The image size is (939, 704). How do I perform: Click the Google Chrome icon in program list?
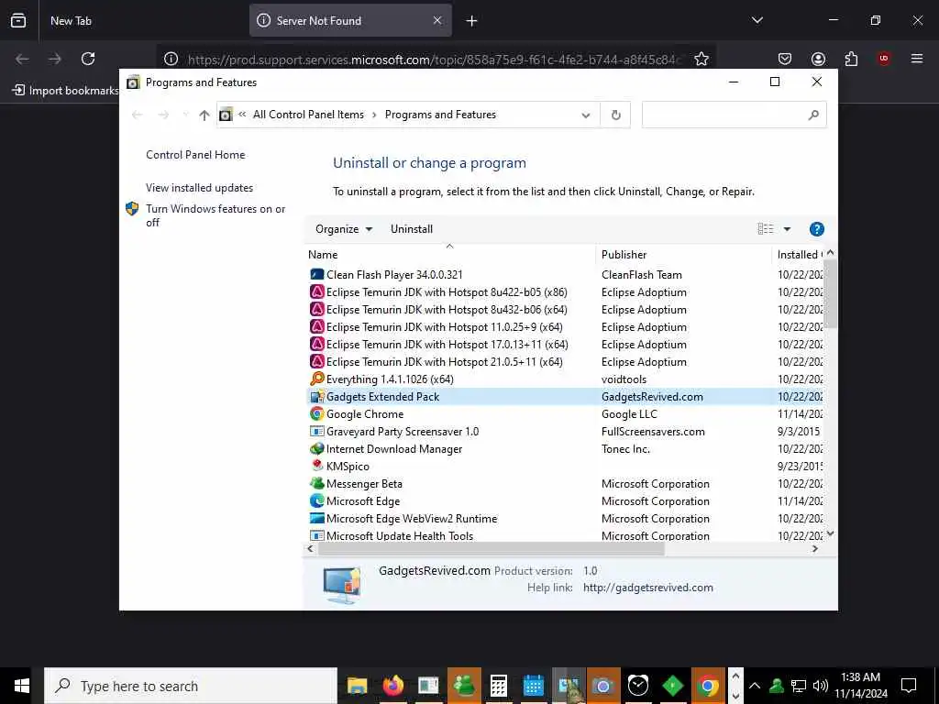(316, 413)
